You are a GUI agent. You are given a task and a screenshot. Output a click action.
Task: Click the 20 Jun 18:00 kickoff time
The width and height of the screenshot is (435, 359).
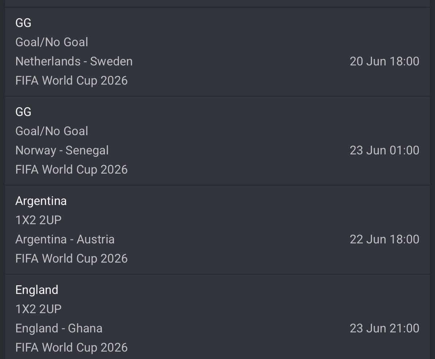point(385,61)
